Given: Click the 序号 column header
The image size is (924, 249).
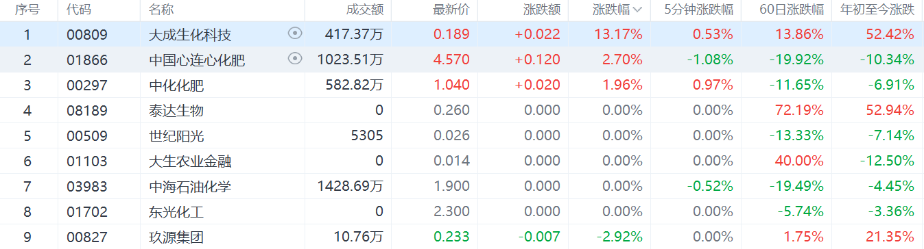Looking at the screenshot, I should click(x=27, y=10).
